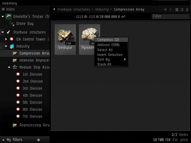This screenshot has width=191, height=143.
Task: Click the Inventory window title
Action: [10, 3]
